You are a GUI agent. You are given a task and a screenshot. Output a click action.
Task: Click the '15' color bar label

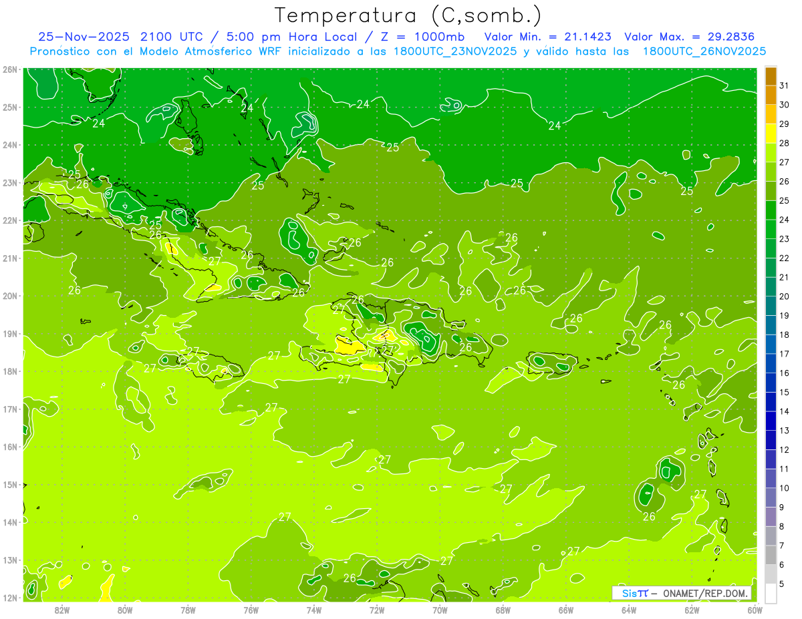point(785,392)
